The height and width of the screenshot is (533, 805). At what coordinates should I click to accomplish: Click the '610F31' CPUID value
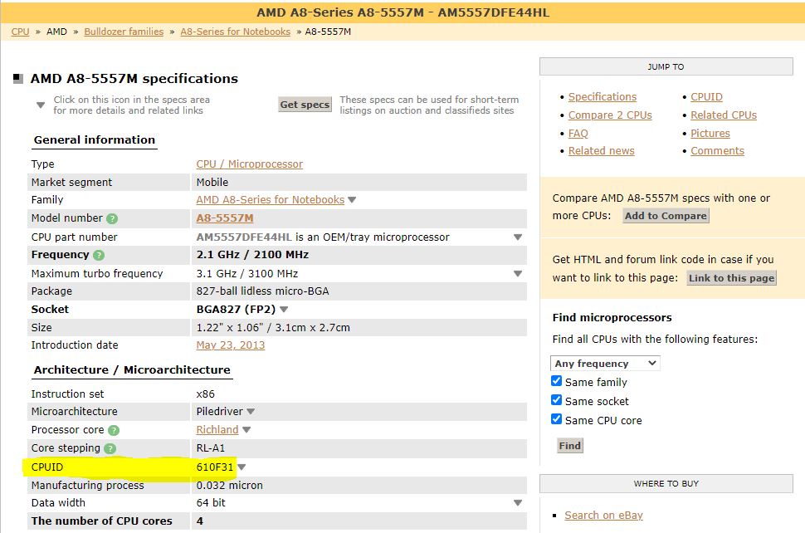[x=215, y=467]
